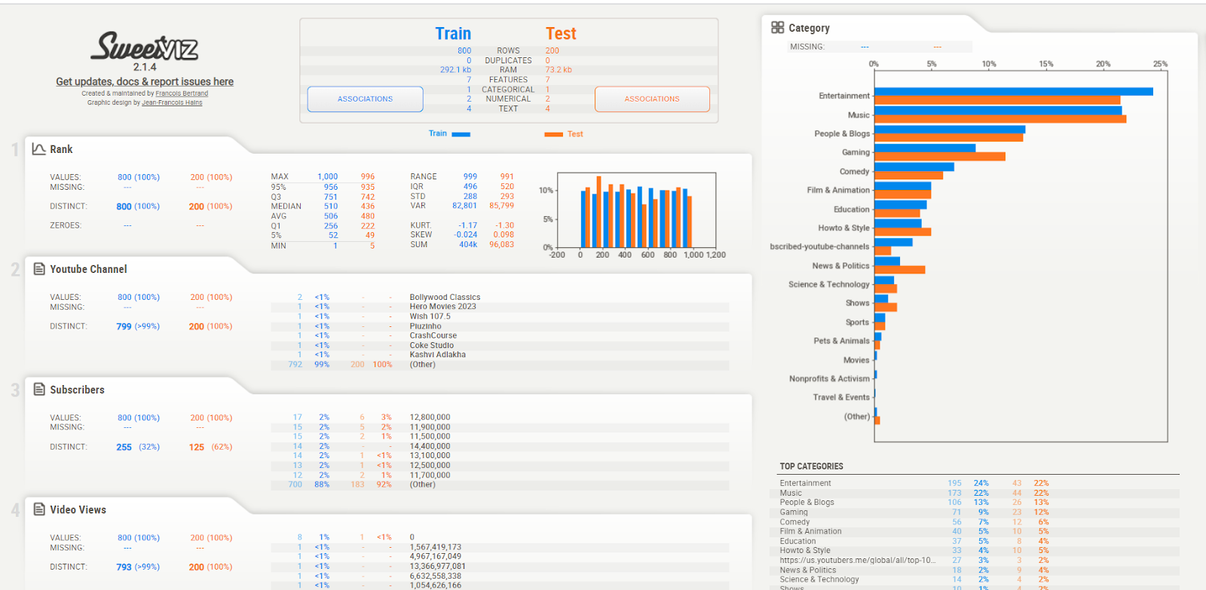The image size is (1206, 590).
Task: Click the Test header label
Action: 561,33
